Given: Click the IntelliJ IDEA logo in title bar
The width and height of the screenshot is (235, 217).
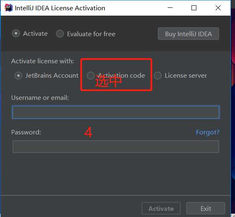Looking at the screenshot, I should (8, 8).
